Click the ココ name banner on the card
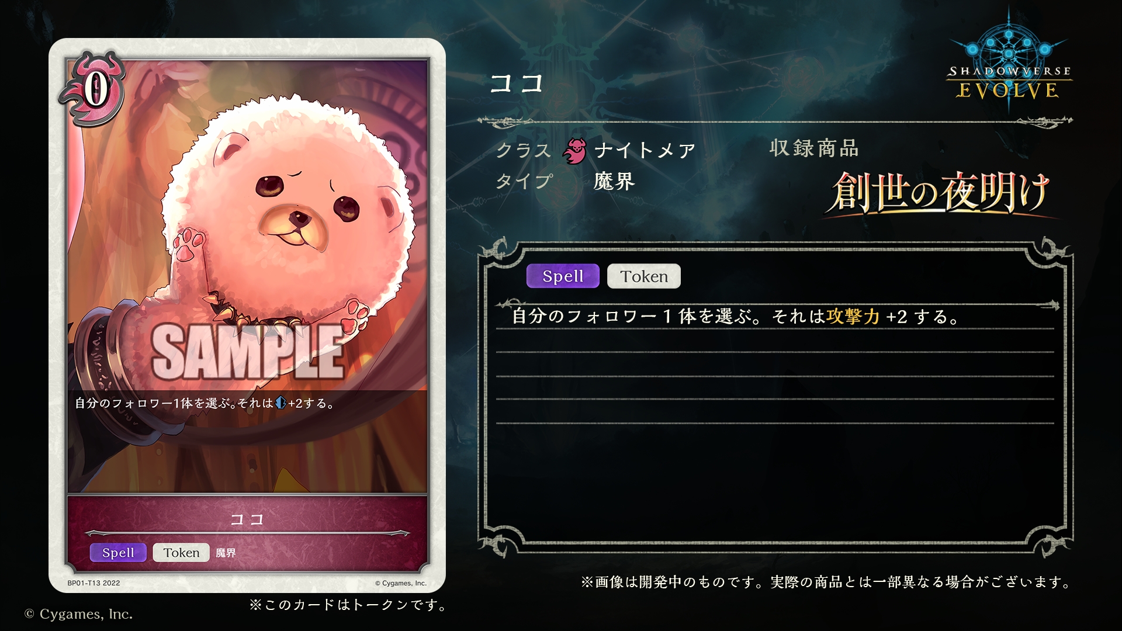Viewport: 1122px width, 631px height. point(247,519)
